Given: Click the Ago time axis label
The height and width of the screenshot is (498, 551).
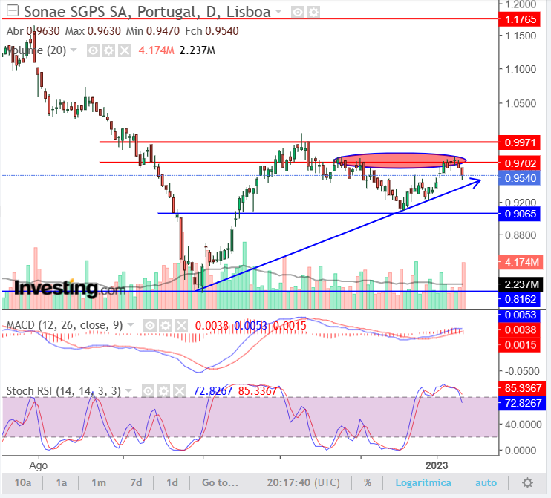Looking at the screenshot, I should (x=38, y=465).
